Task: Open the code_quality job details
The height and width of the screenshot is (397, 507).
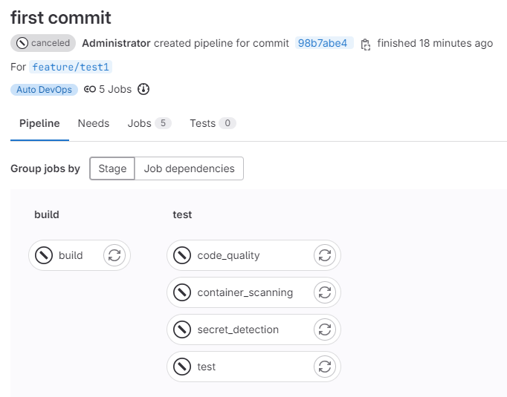Action: click(228, 255)
